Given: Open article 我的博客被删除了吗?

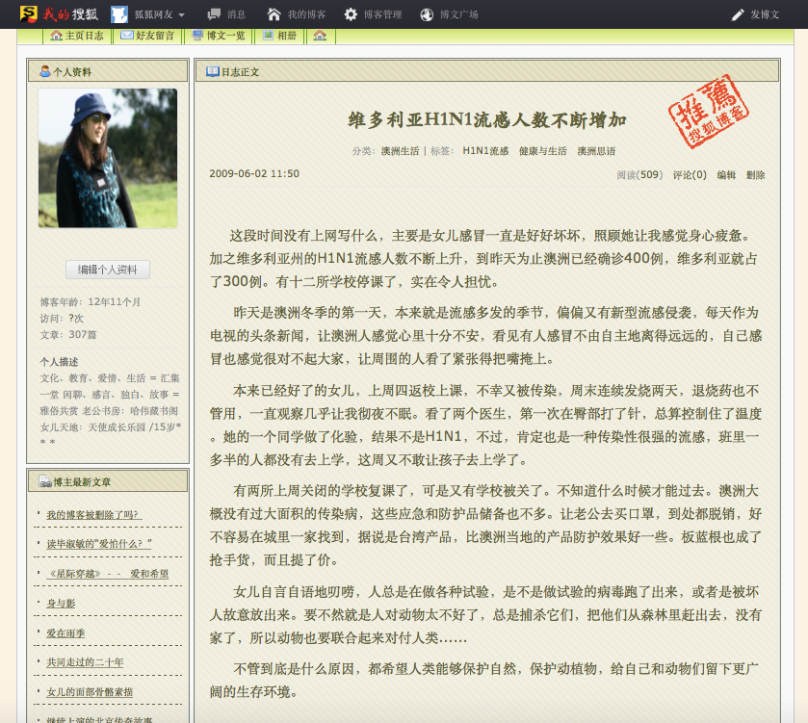Looking at the screenshot, I should pos(92,514).
